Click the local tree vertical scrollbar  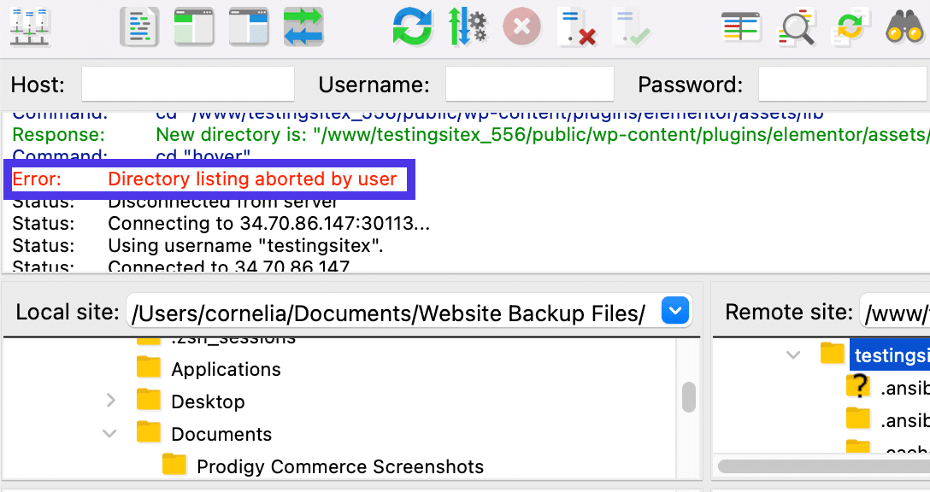click(688, 397)
